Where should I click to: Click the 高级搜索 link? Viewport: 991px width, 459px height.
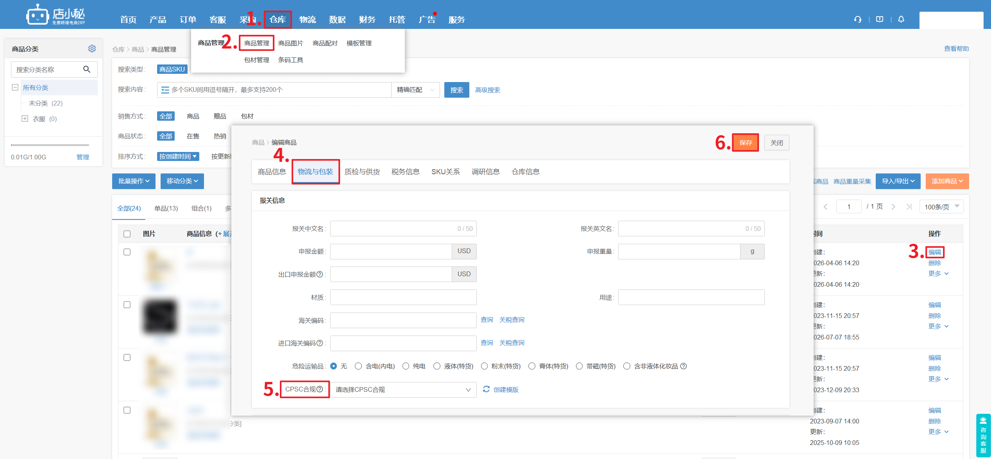[x=488, y=90]
